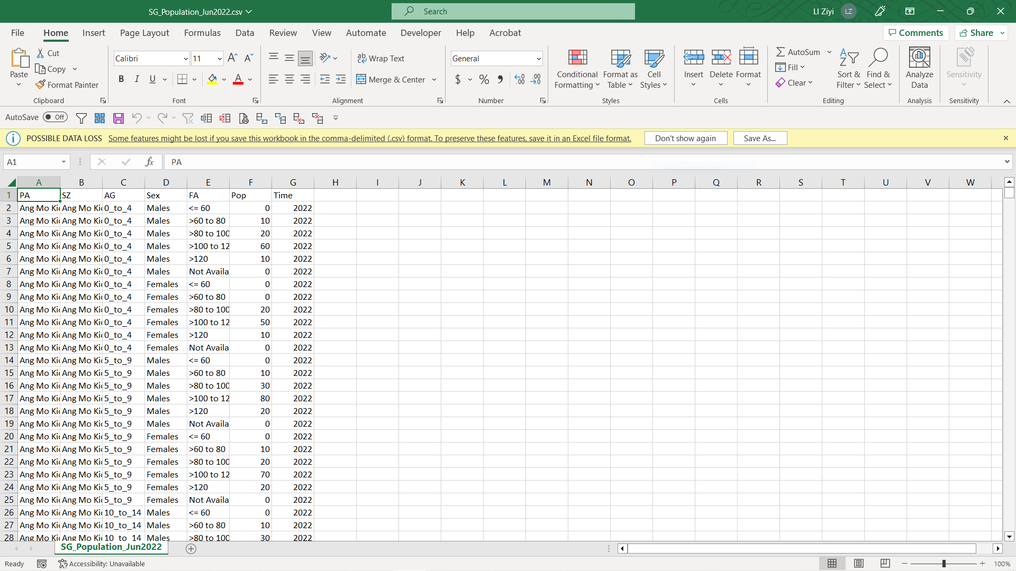Open the Formulas ribbon tab
Screen dimensions: 1016x571
pyautogui.click(x=202, y=33)
